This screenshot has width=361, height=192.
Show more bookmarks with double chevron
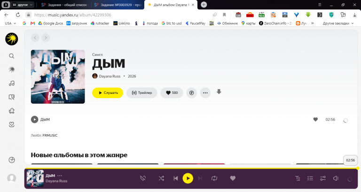tap(313, 23)
